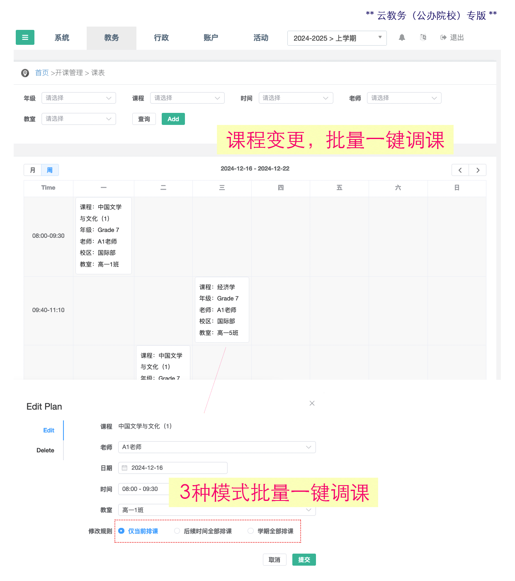Open the 课程 filter dropdown
This screenshot has width=515, height=581.
point(187,98)
